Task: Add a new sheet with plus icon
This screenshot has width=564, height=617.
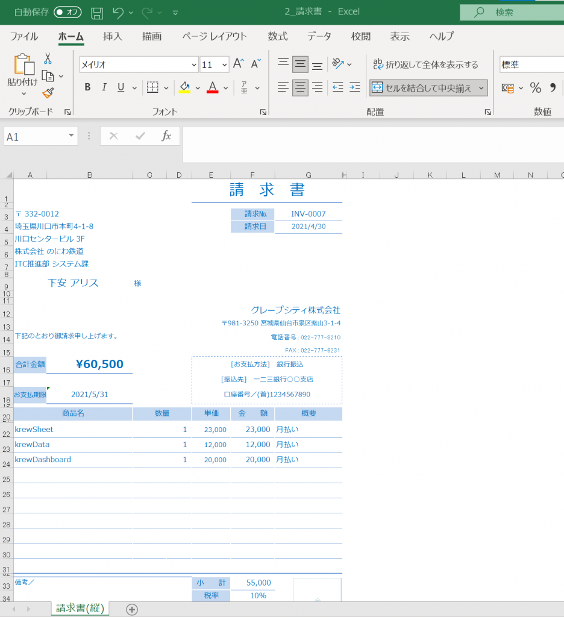Action: pos(132,609)
